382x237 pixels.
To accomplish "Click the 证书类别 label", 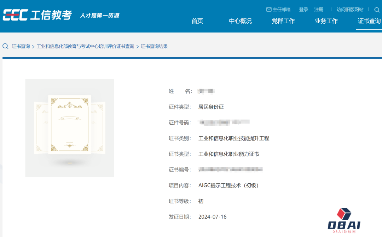I will tap(180, 138).
